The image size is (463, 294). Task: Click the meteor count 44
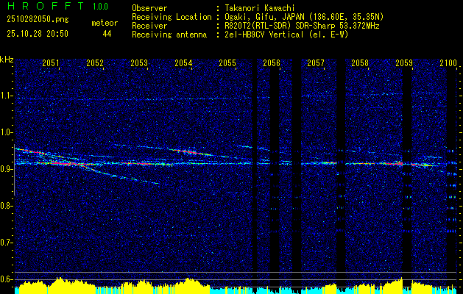(x=107, y=34)
